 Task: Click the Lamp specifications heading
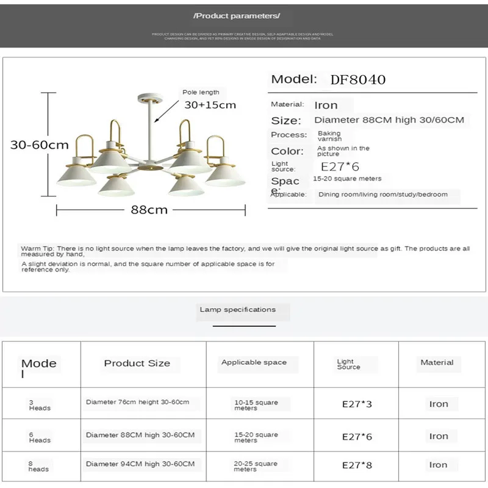238,310
